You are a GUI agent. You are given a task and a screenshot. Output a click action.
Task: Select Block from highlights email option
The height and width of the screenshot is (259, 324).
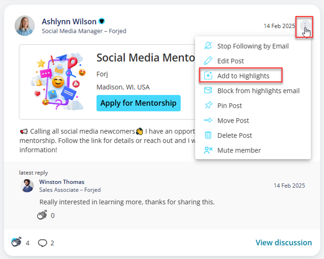click(258, 90)
